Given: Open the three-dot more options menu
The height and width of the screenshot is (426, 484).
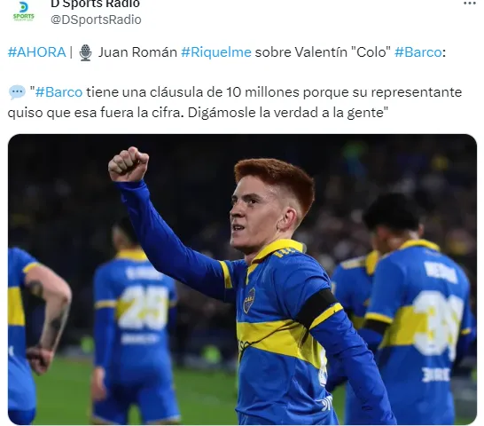Looking at the screenshot, I should pyautogui.click(x=470, y=4).
